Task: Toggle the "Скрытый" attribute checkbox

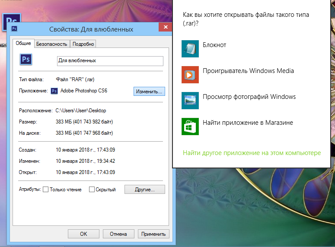Action: [x=92, y=190]
